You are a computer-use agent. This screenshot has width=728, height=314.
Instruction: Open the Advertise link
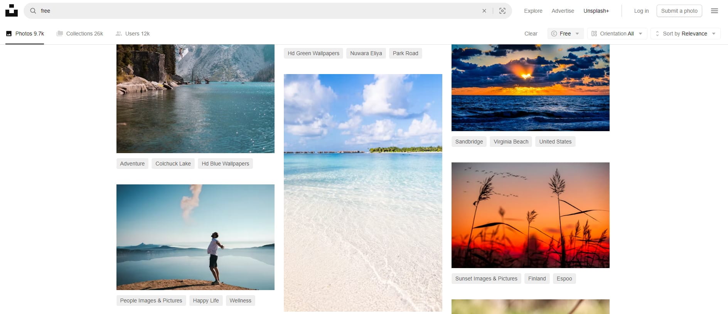[563, 11]
